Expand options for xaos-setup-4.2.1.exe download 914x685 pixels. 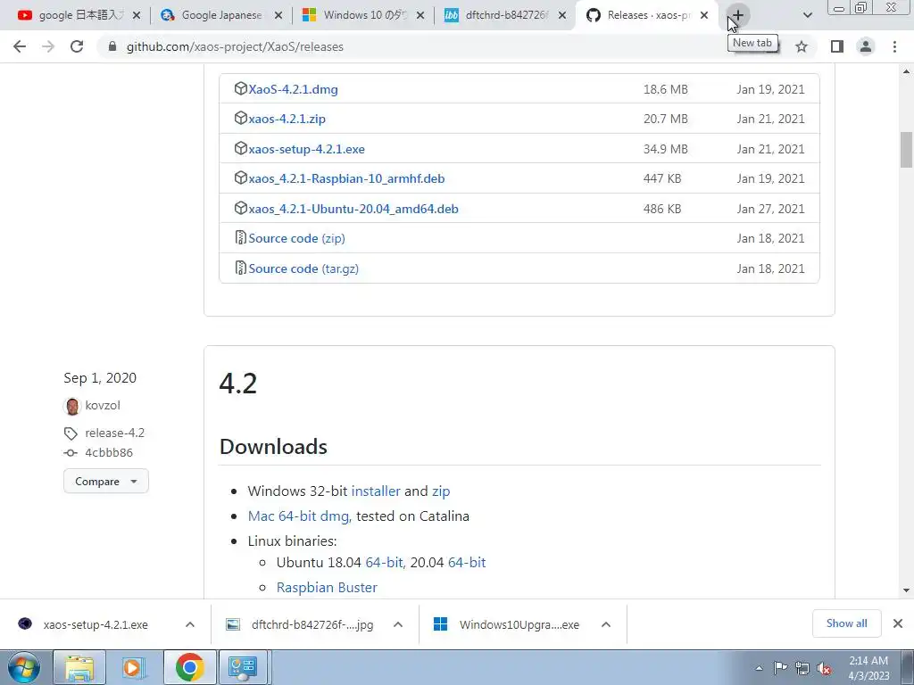(190, 624)
